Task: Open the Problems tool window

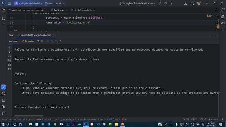Action: point(3,107)
